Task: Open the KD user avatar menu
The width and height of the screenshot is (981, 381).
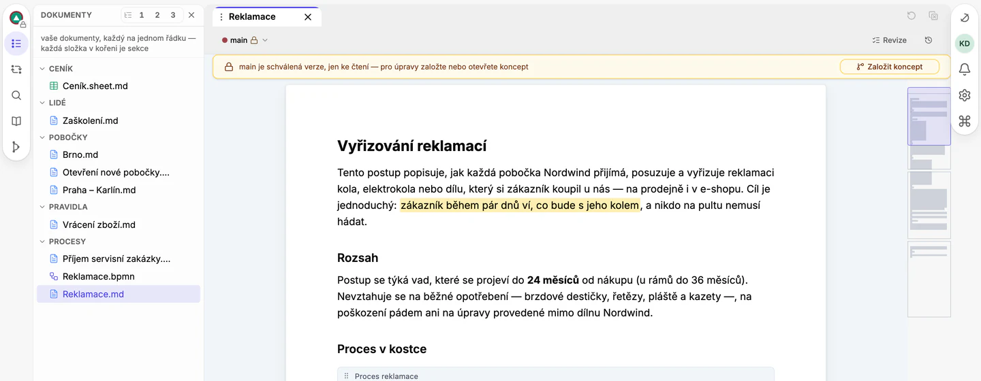Action: click(965, 44)
